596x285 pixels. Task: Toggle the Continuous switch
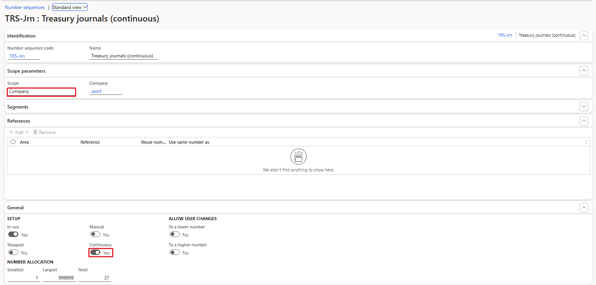pos(95,253)
